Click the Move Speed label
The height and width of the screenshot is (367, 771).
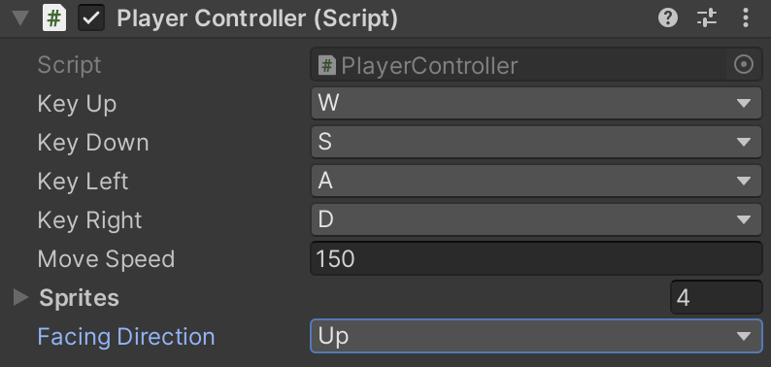click(106, 259)
